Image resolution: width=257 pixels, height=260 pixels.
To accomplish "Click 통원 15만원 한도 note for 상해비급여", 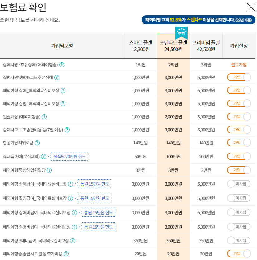I will click(99, 212).
